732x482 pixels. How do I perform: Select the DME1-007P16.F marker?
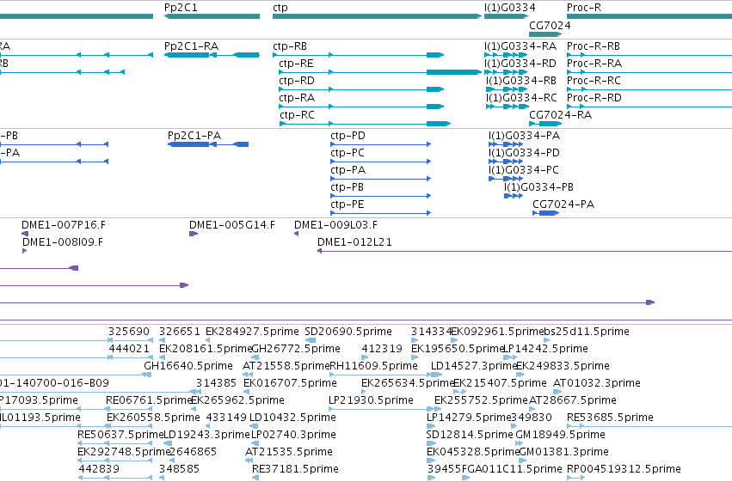tap(25, 234)
